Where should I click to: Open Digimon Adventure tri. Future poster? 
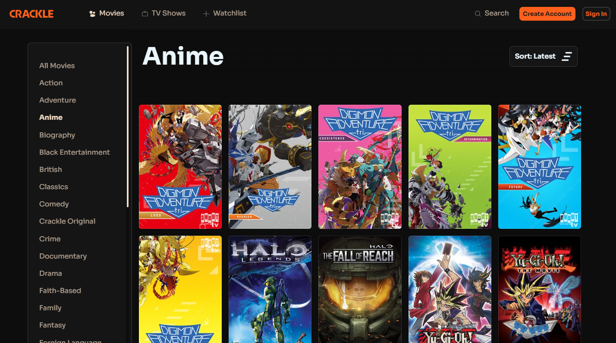(540, 167)
